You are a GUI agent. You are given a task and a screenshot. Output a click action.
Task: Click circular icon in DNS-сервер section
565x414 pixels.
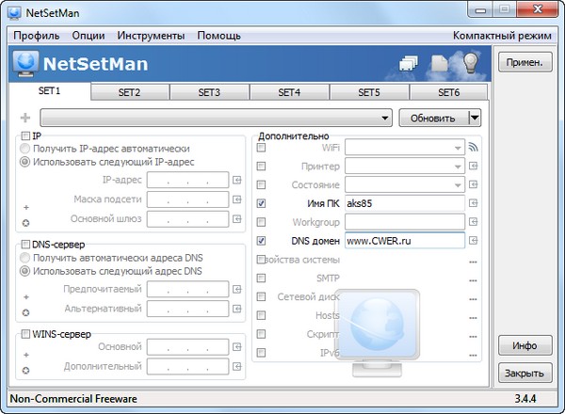point(26,312)
